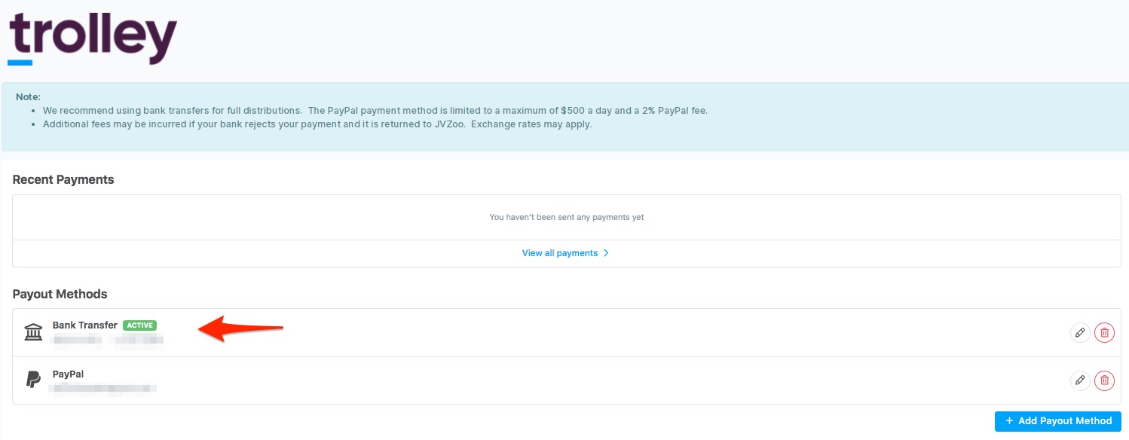Click the Trolley logo

[x=92, y=39]
